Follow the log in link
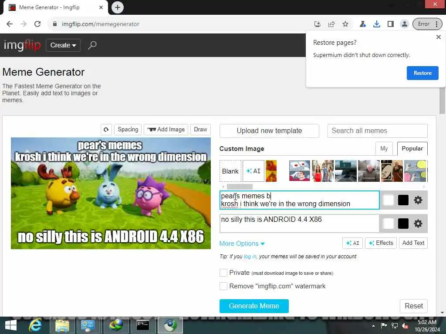Viewport: 446px width, 334px height. click(x=250, y=257)
